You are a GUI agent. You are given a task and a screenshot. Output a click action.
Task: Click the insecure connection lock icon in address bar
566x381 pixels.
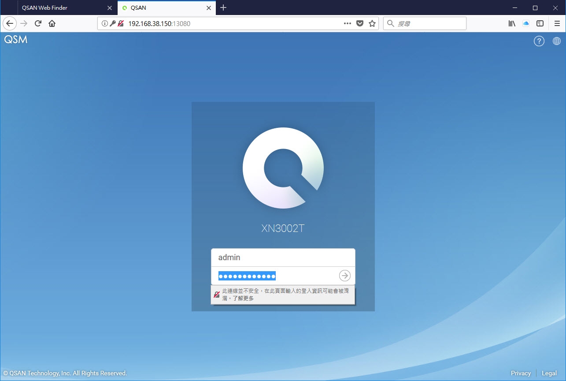(120, 23)
